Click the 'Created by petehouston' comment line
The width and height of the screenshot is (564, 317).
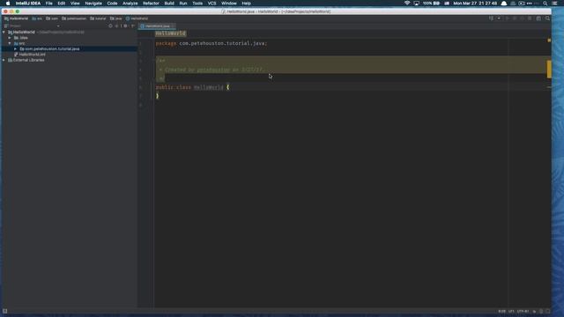(x=211, y=70)
